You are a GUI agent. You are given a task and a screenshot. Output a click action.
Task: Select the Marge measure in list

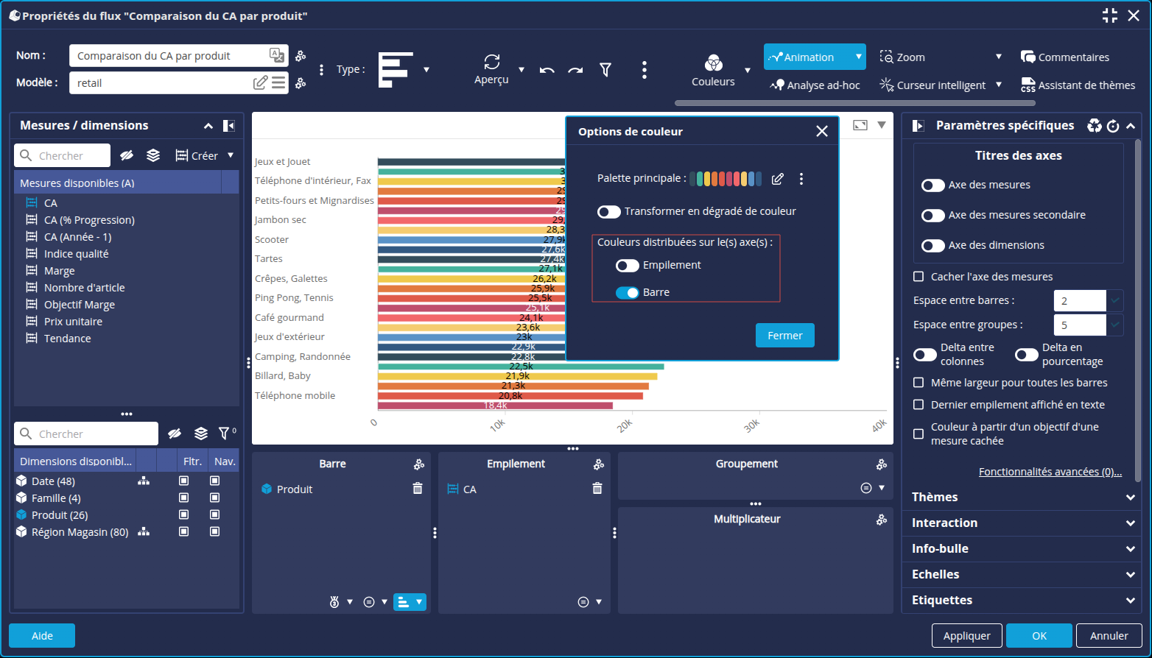click(60, 271)
